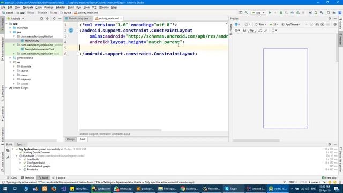
Task: Click locate-target scroll from source icon
Action: click(42, 19)
